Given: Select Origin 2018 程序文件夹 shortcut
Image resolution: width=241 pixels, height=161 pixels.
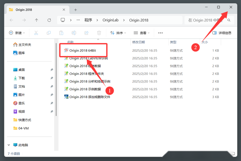Looking at the screenshot, I should pyautogui.click(x=87, y=74).
